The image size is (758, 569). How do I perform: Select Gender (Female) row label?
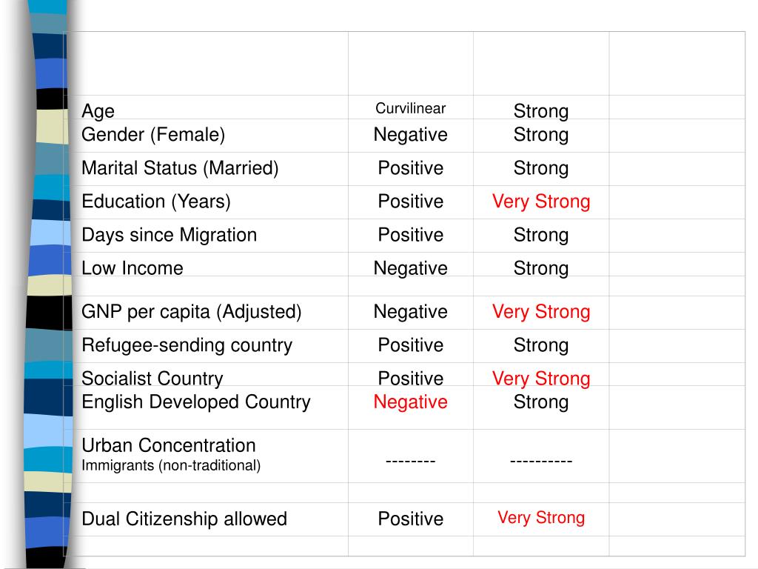[x=153, y=135]
